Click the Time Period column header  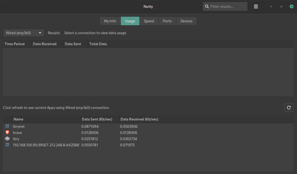click(14, 44)
